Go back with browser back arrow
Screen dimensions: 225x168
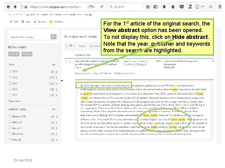pyautogui.click(x=8, y=7)
